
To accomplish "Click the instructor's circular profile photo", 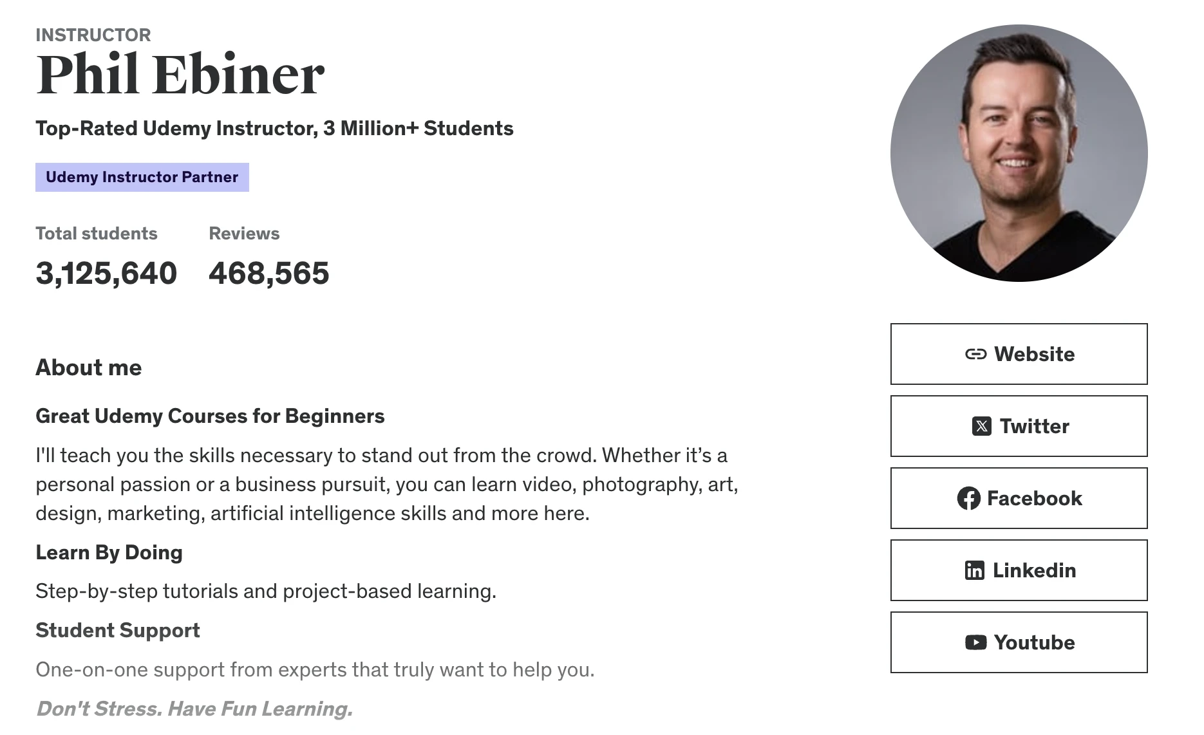I will (1019, 153).
